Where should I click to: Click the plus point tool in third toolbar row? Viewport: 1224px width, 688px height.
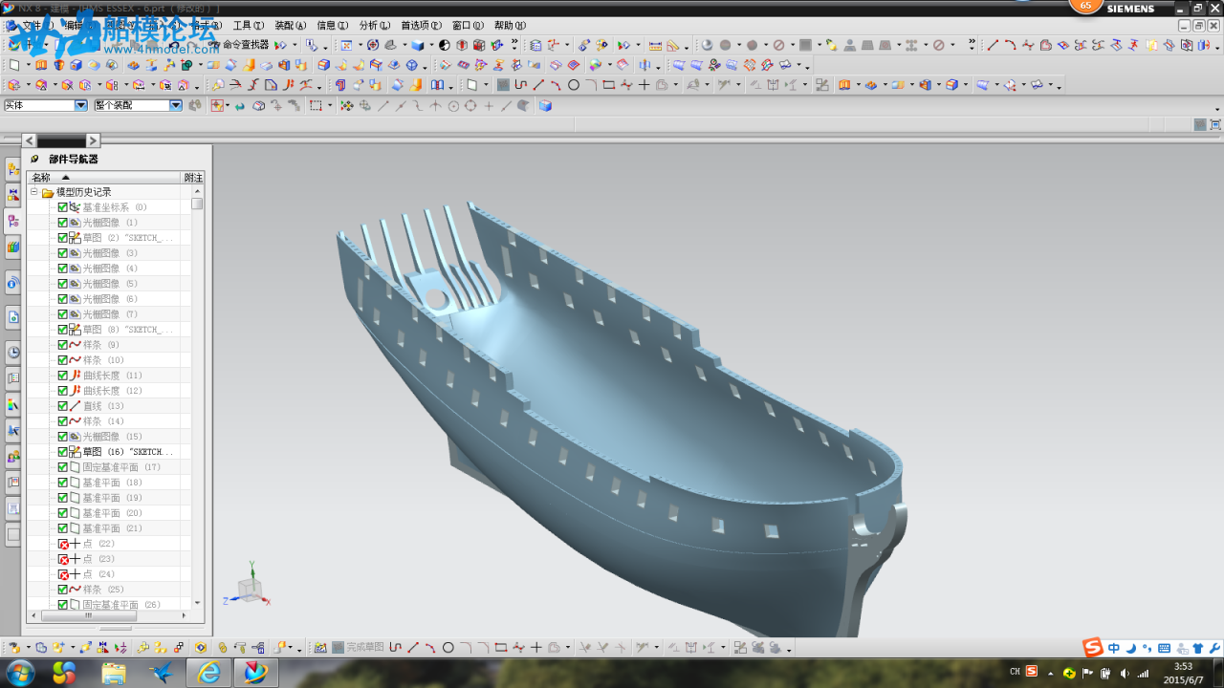644,85
